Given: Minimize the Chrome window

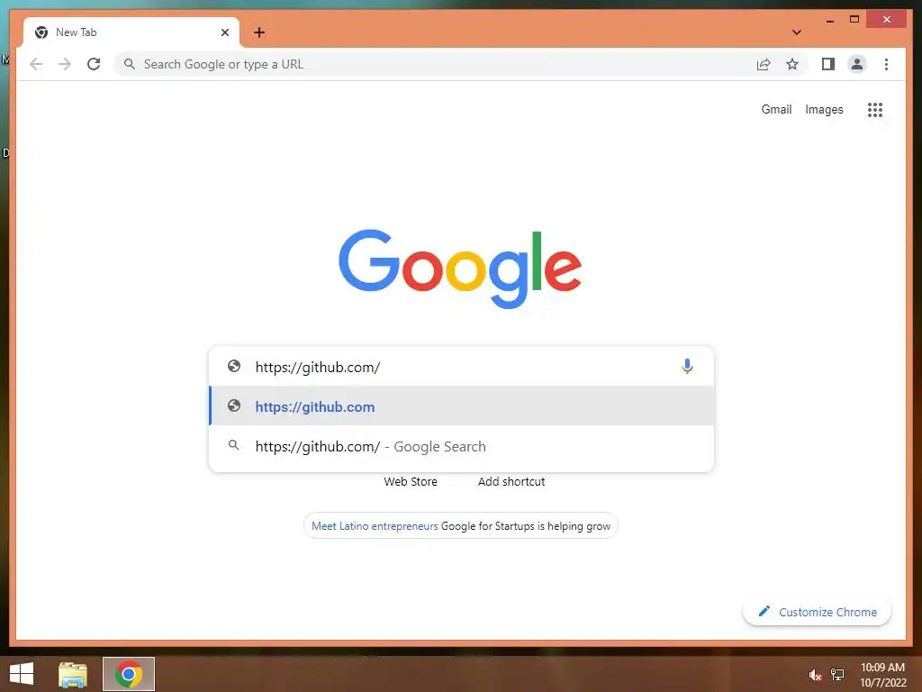Looking at the screenshot, I should (830, 20).
